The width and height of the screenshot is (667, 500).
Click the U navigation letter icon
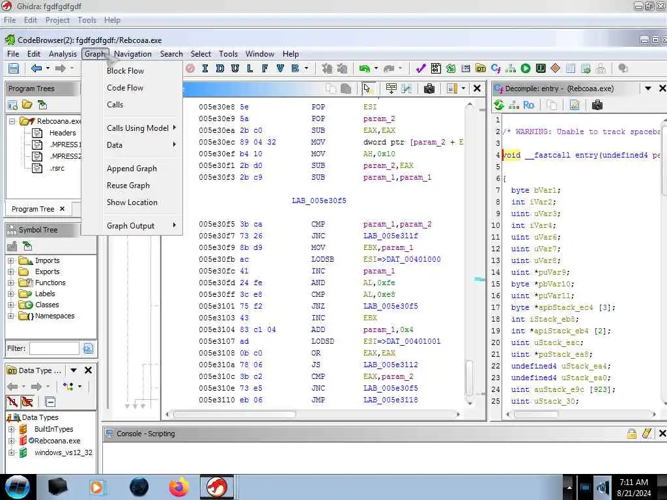click(x=234, y=68)
